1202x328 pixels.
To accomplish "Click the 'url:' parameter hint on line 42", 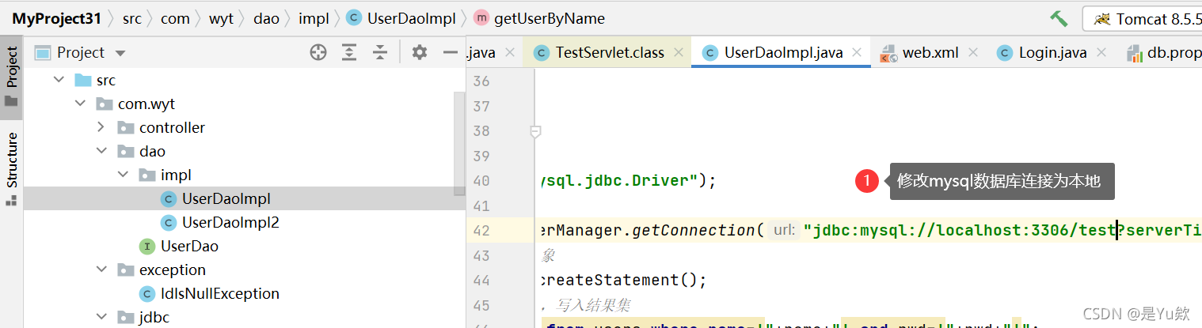I will click(784, 230).
